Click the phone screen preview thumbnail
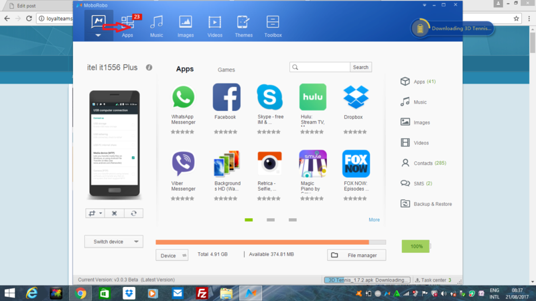536x301 pixels. click(115, 143)
